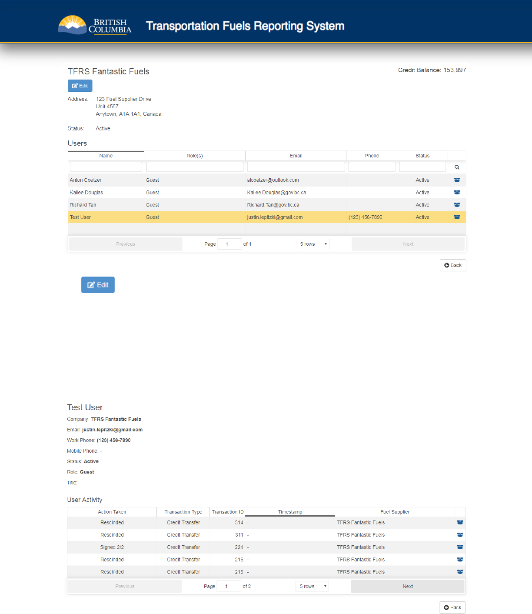Image resolution: width=532 pixels, height=614 pixels.
Task: Focus the Phone filter input
Action: tap(372, 167)
